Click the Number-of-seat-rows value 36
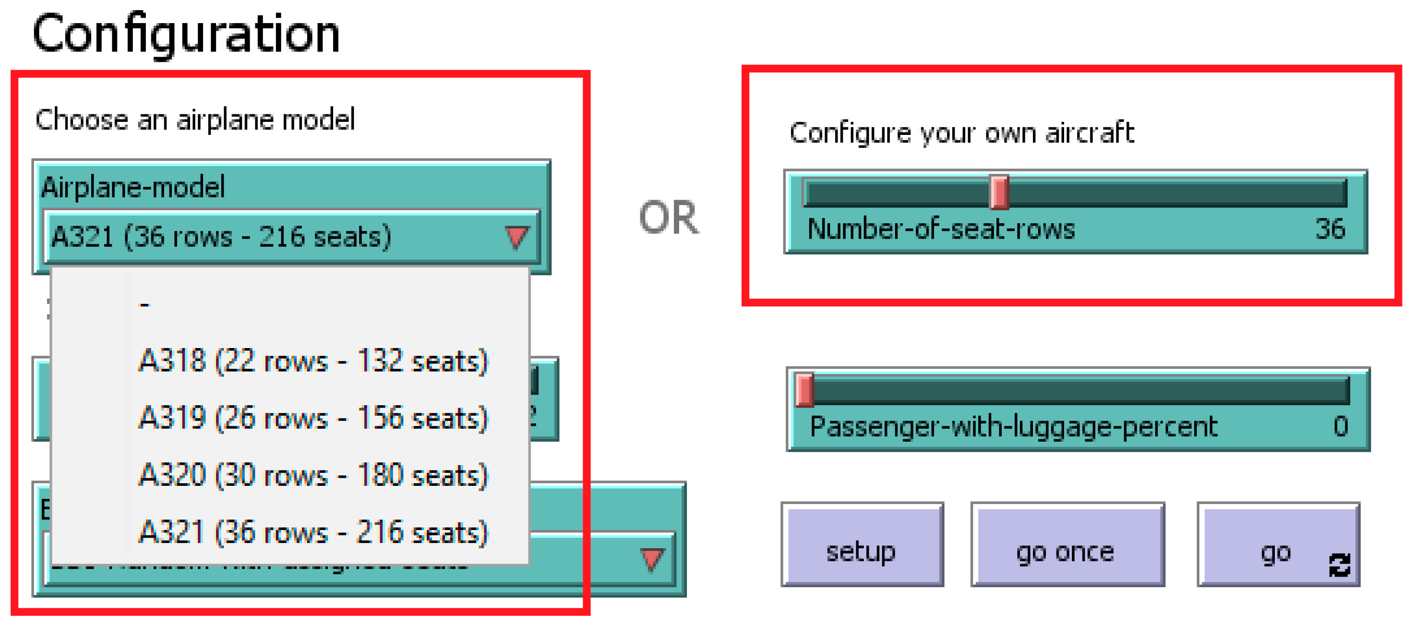 tap(1330, 229)
